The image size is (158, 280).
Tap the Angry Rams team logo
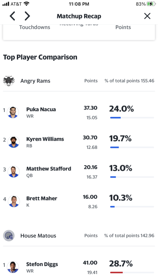[x=9, y=81]
